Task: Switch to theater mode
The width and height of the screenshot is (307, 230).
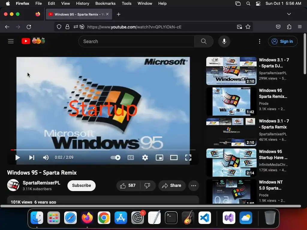Action: 174,158
